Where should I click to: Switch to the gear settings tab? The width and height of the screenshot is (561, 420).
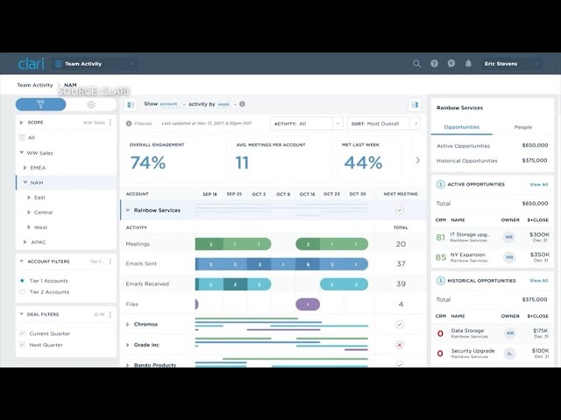pos(91,105)
